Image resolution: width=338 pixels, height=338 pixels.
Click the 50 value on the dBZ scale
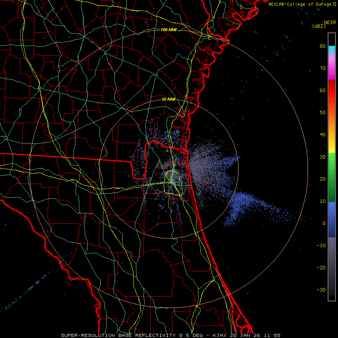click(323, 113)
